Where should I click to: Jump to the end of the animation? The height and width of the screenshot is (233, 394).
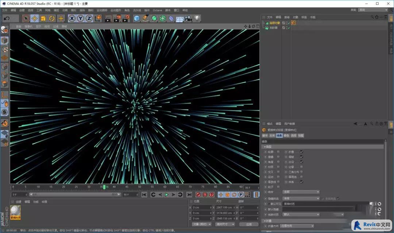189,195
